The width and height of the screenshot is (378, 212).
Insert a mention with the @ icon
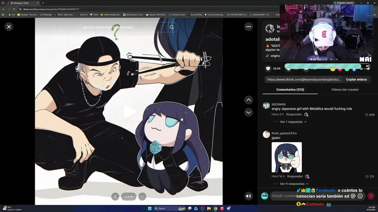353,196
